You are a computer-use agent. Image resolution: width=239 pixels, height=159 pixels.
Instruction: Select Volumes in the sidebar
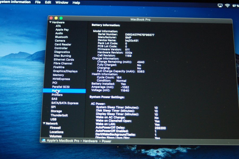point(56,136)
